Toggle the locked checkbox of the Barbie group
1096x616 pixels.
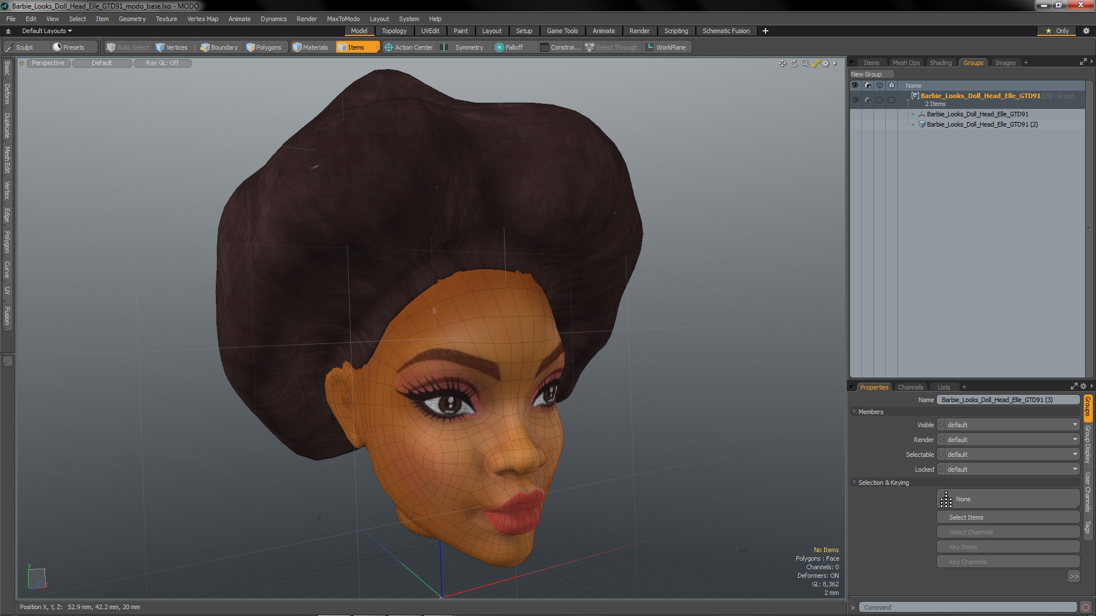pyautogui.click(x=892, y=100)
